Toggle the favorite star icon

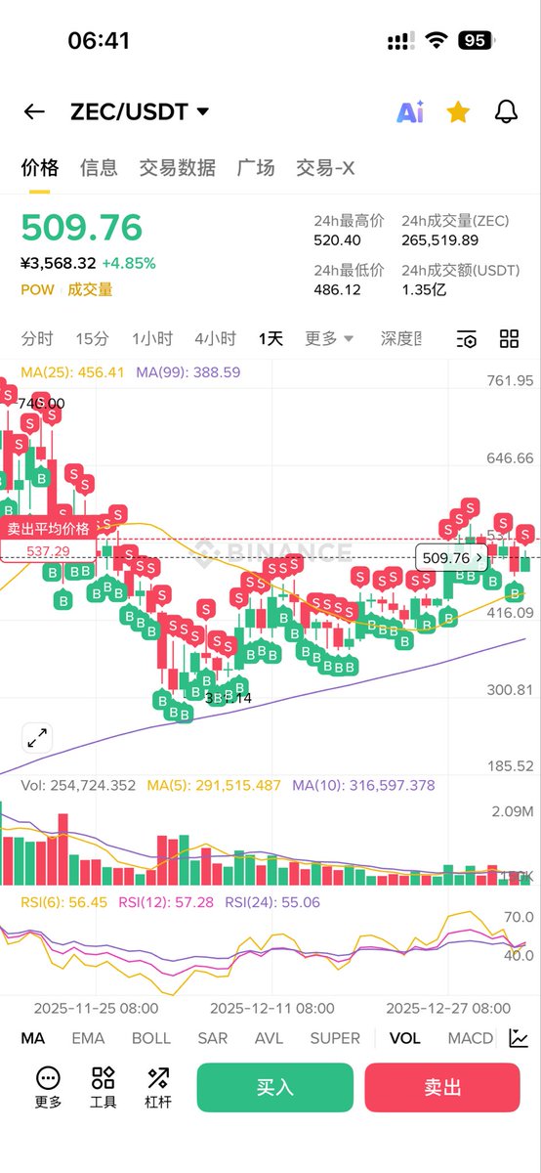(458, 111)
